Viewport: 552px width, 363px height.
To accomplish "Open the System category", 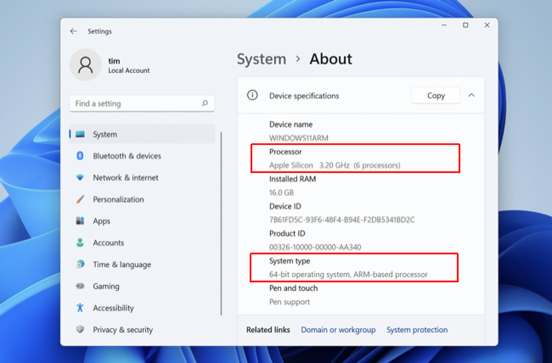I will coord(142,134).
